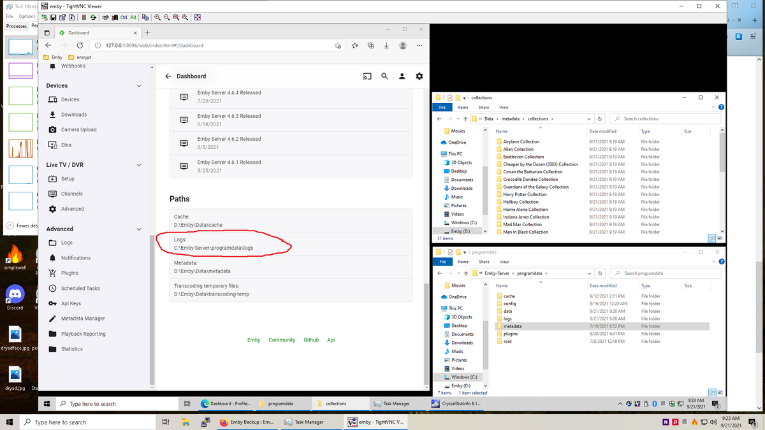The width and height of the screenshot is (765, 430).
Task: Open Scheduled Tasks in the sidebar
Action: point(80,288)
